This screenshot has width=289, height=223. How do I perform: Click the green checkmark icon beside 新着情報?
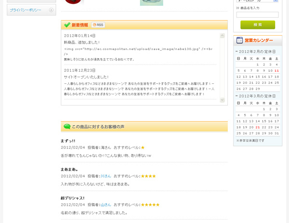tap(67, 25)
